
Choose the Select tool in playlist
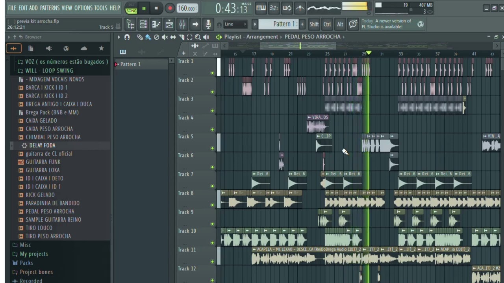(x=189, y=37)
